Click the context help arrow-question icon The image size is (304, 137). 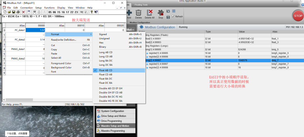point(96,12)
